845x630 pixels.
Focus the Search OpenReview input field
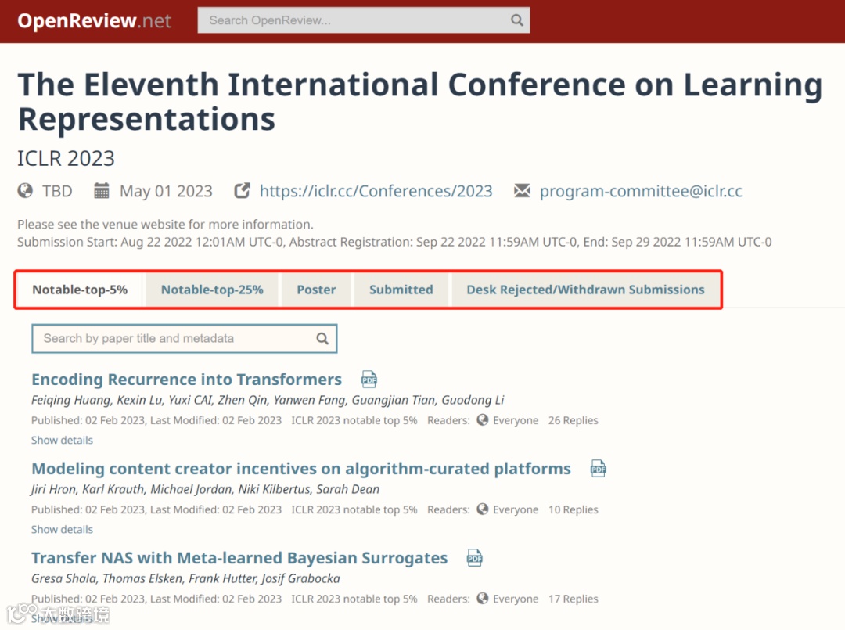coord(352,20)
